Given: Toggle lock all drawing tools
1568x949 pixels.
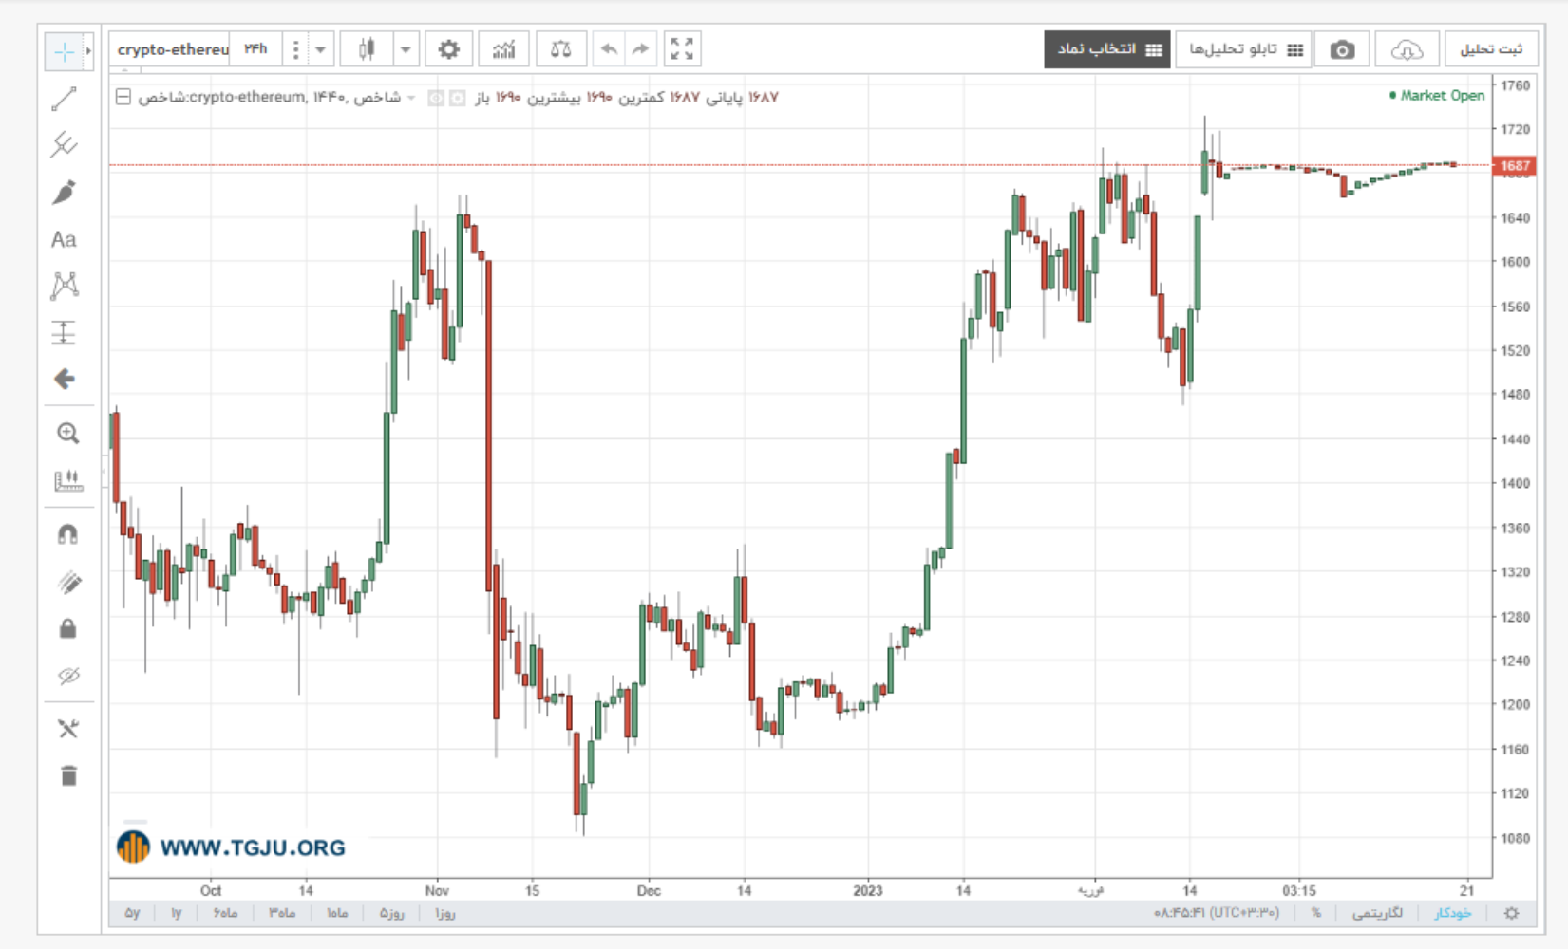Looking at the screenshot, I should [x=67, y=629].
